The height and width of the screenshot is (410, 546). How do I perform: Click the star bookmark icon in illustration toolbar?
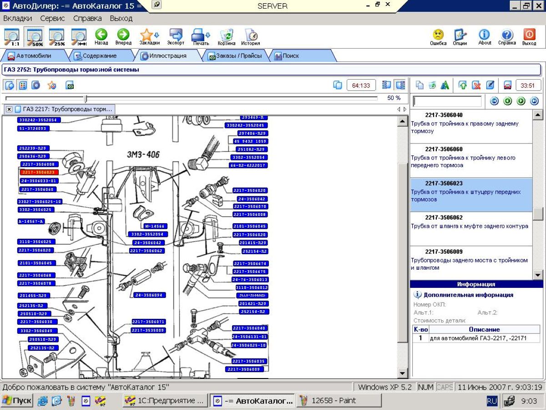click(52, 85)
